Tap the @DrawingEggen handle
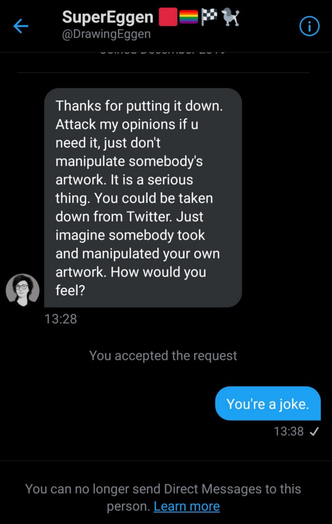332x524 pixels. coord(106,34)
